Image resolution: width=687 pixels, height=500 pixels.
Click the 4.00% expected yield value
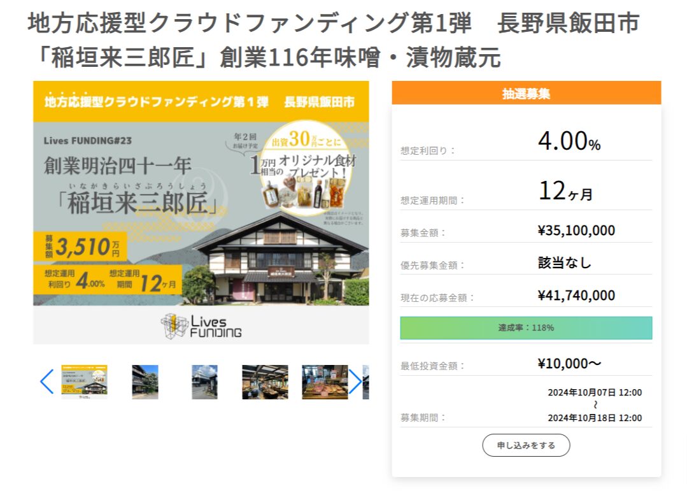(x=569, y=141)
